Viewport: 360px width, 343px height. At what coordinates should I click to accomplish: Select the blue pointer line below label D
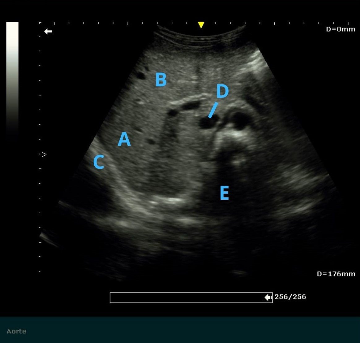(213, 110)
